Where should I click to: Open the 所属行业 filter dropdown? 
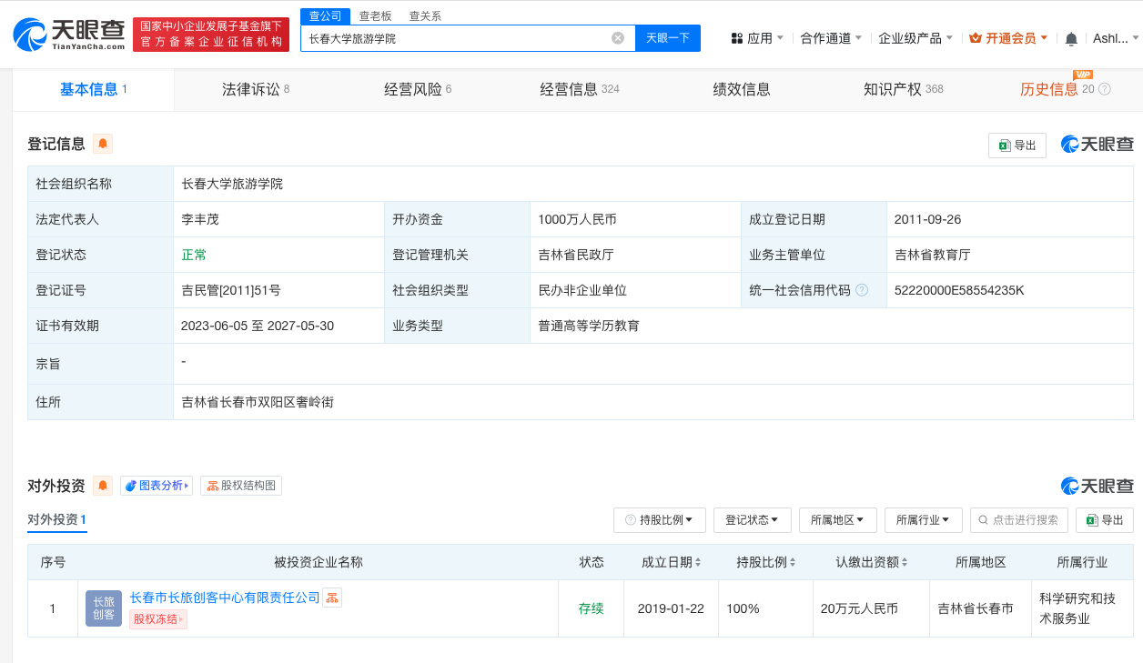[924, 520]
